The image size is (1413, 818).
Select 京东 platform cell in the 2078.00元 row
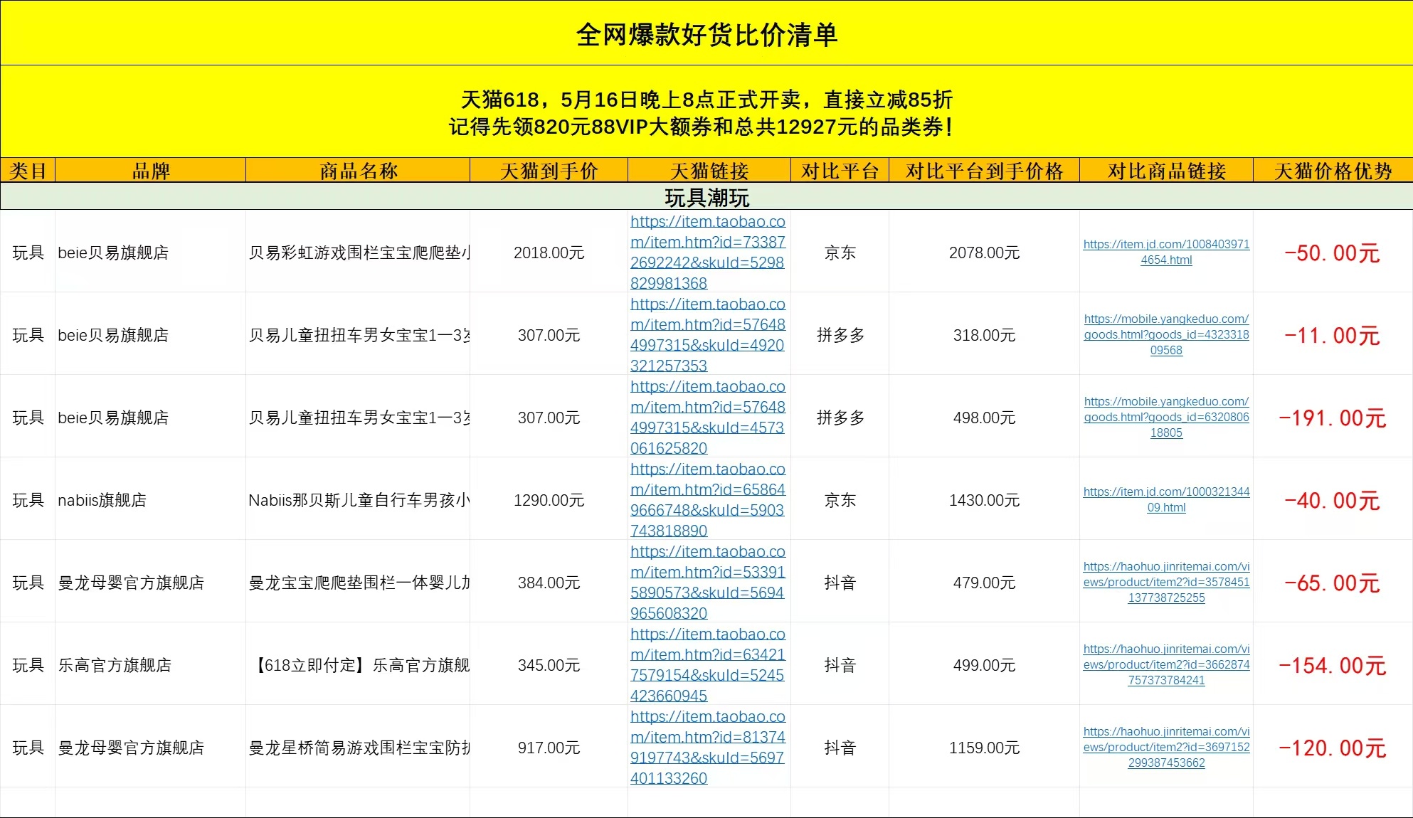pyautogui.click(x=840, y=253)
